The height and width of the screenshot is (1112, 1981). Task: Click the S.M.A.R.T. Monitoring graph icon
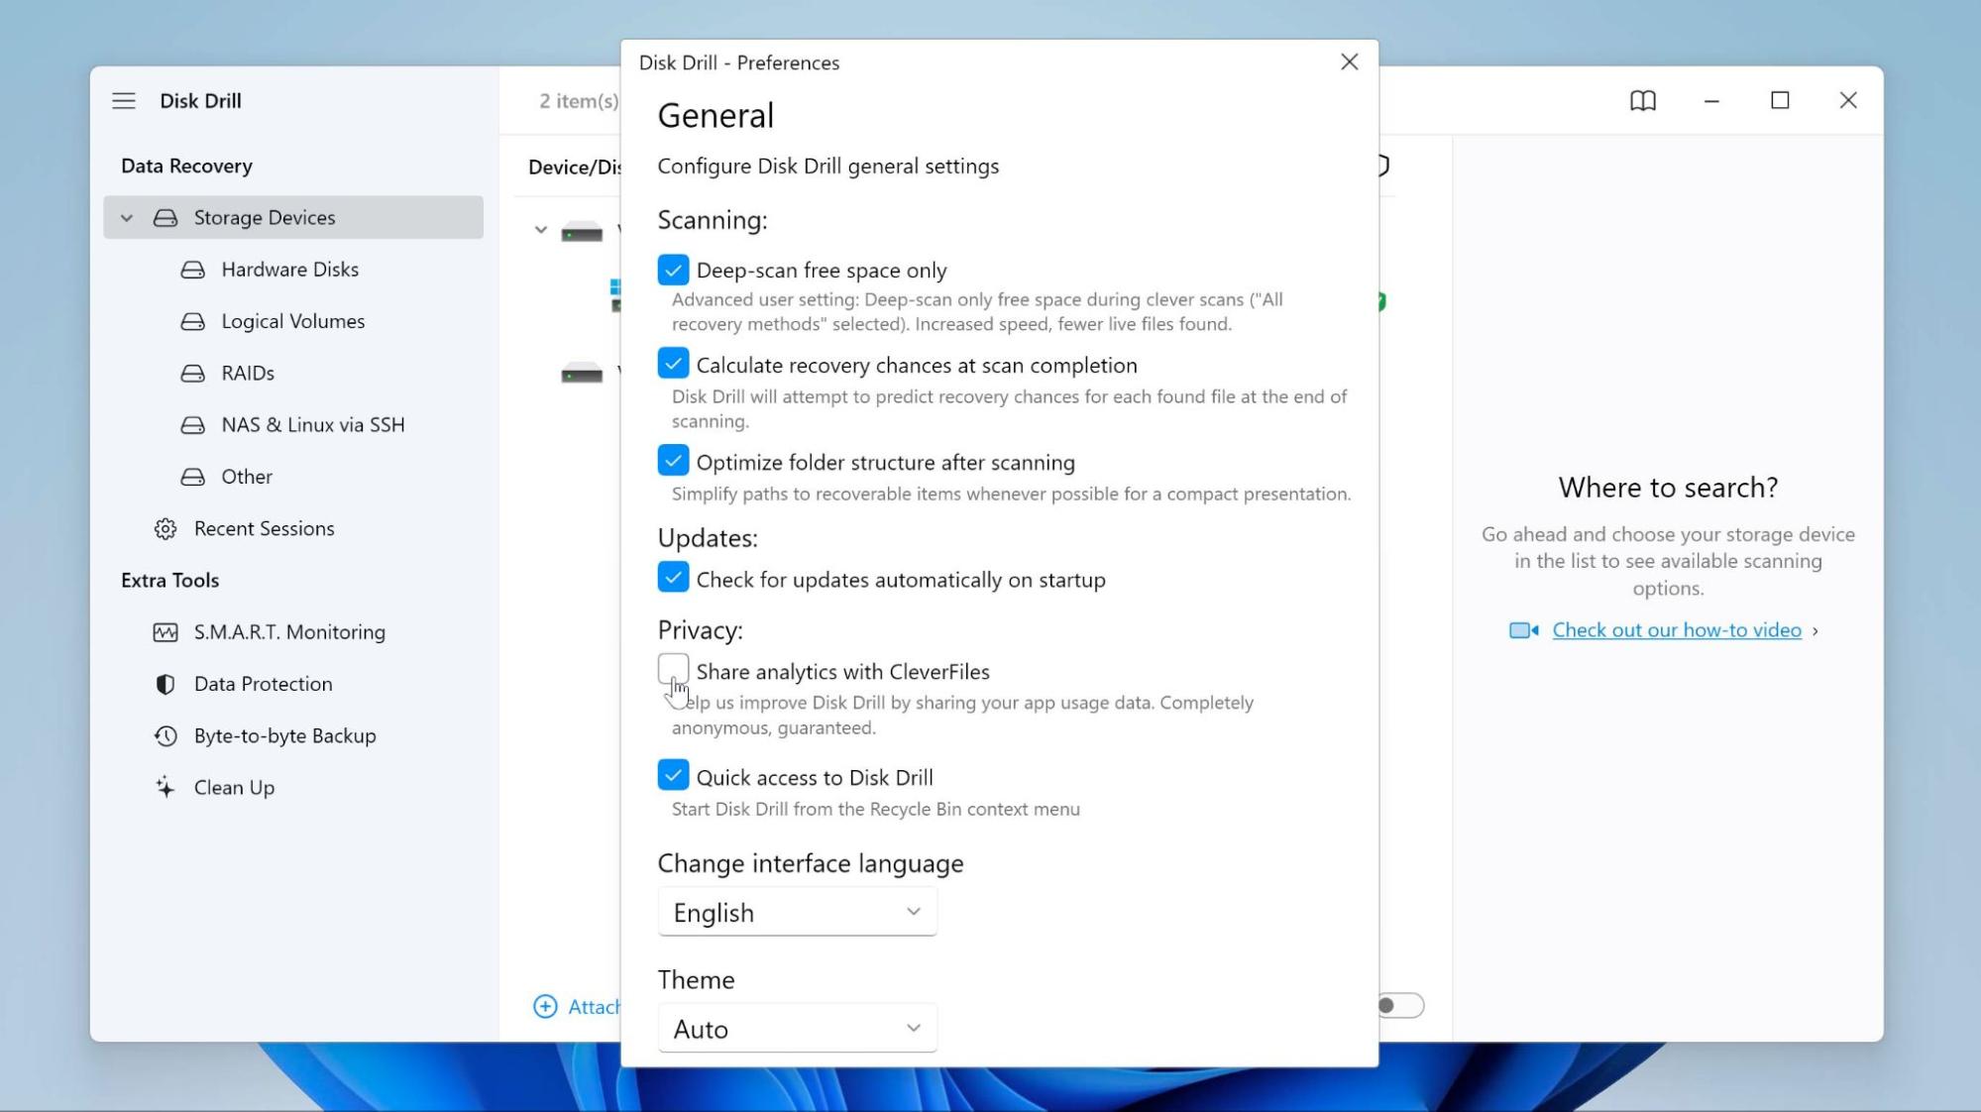coord(165,632)
